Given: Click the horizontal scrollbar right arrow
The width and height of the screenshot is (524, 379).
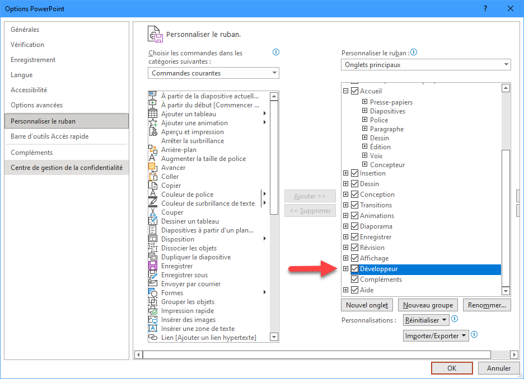Looking at the screenshot, I should [514, 354].
